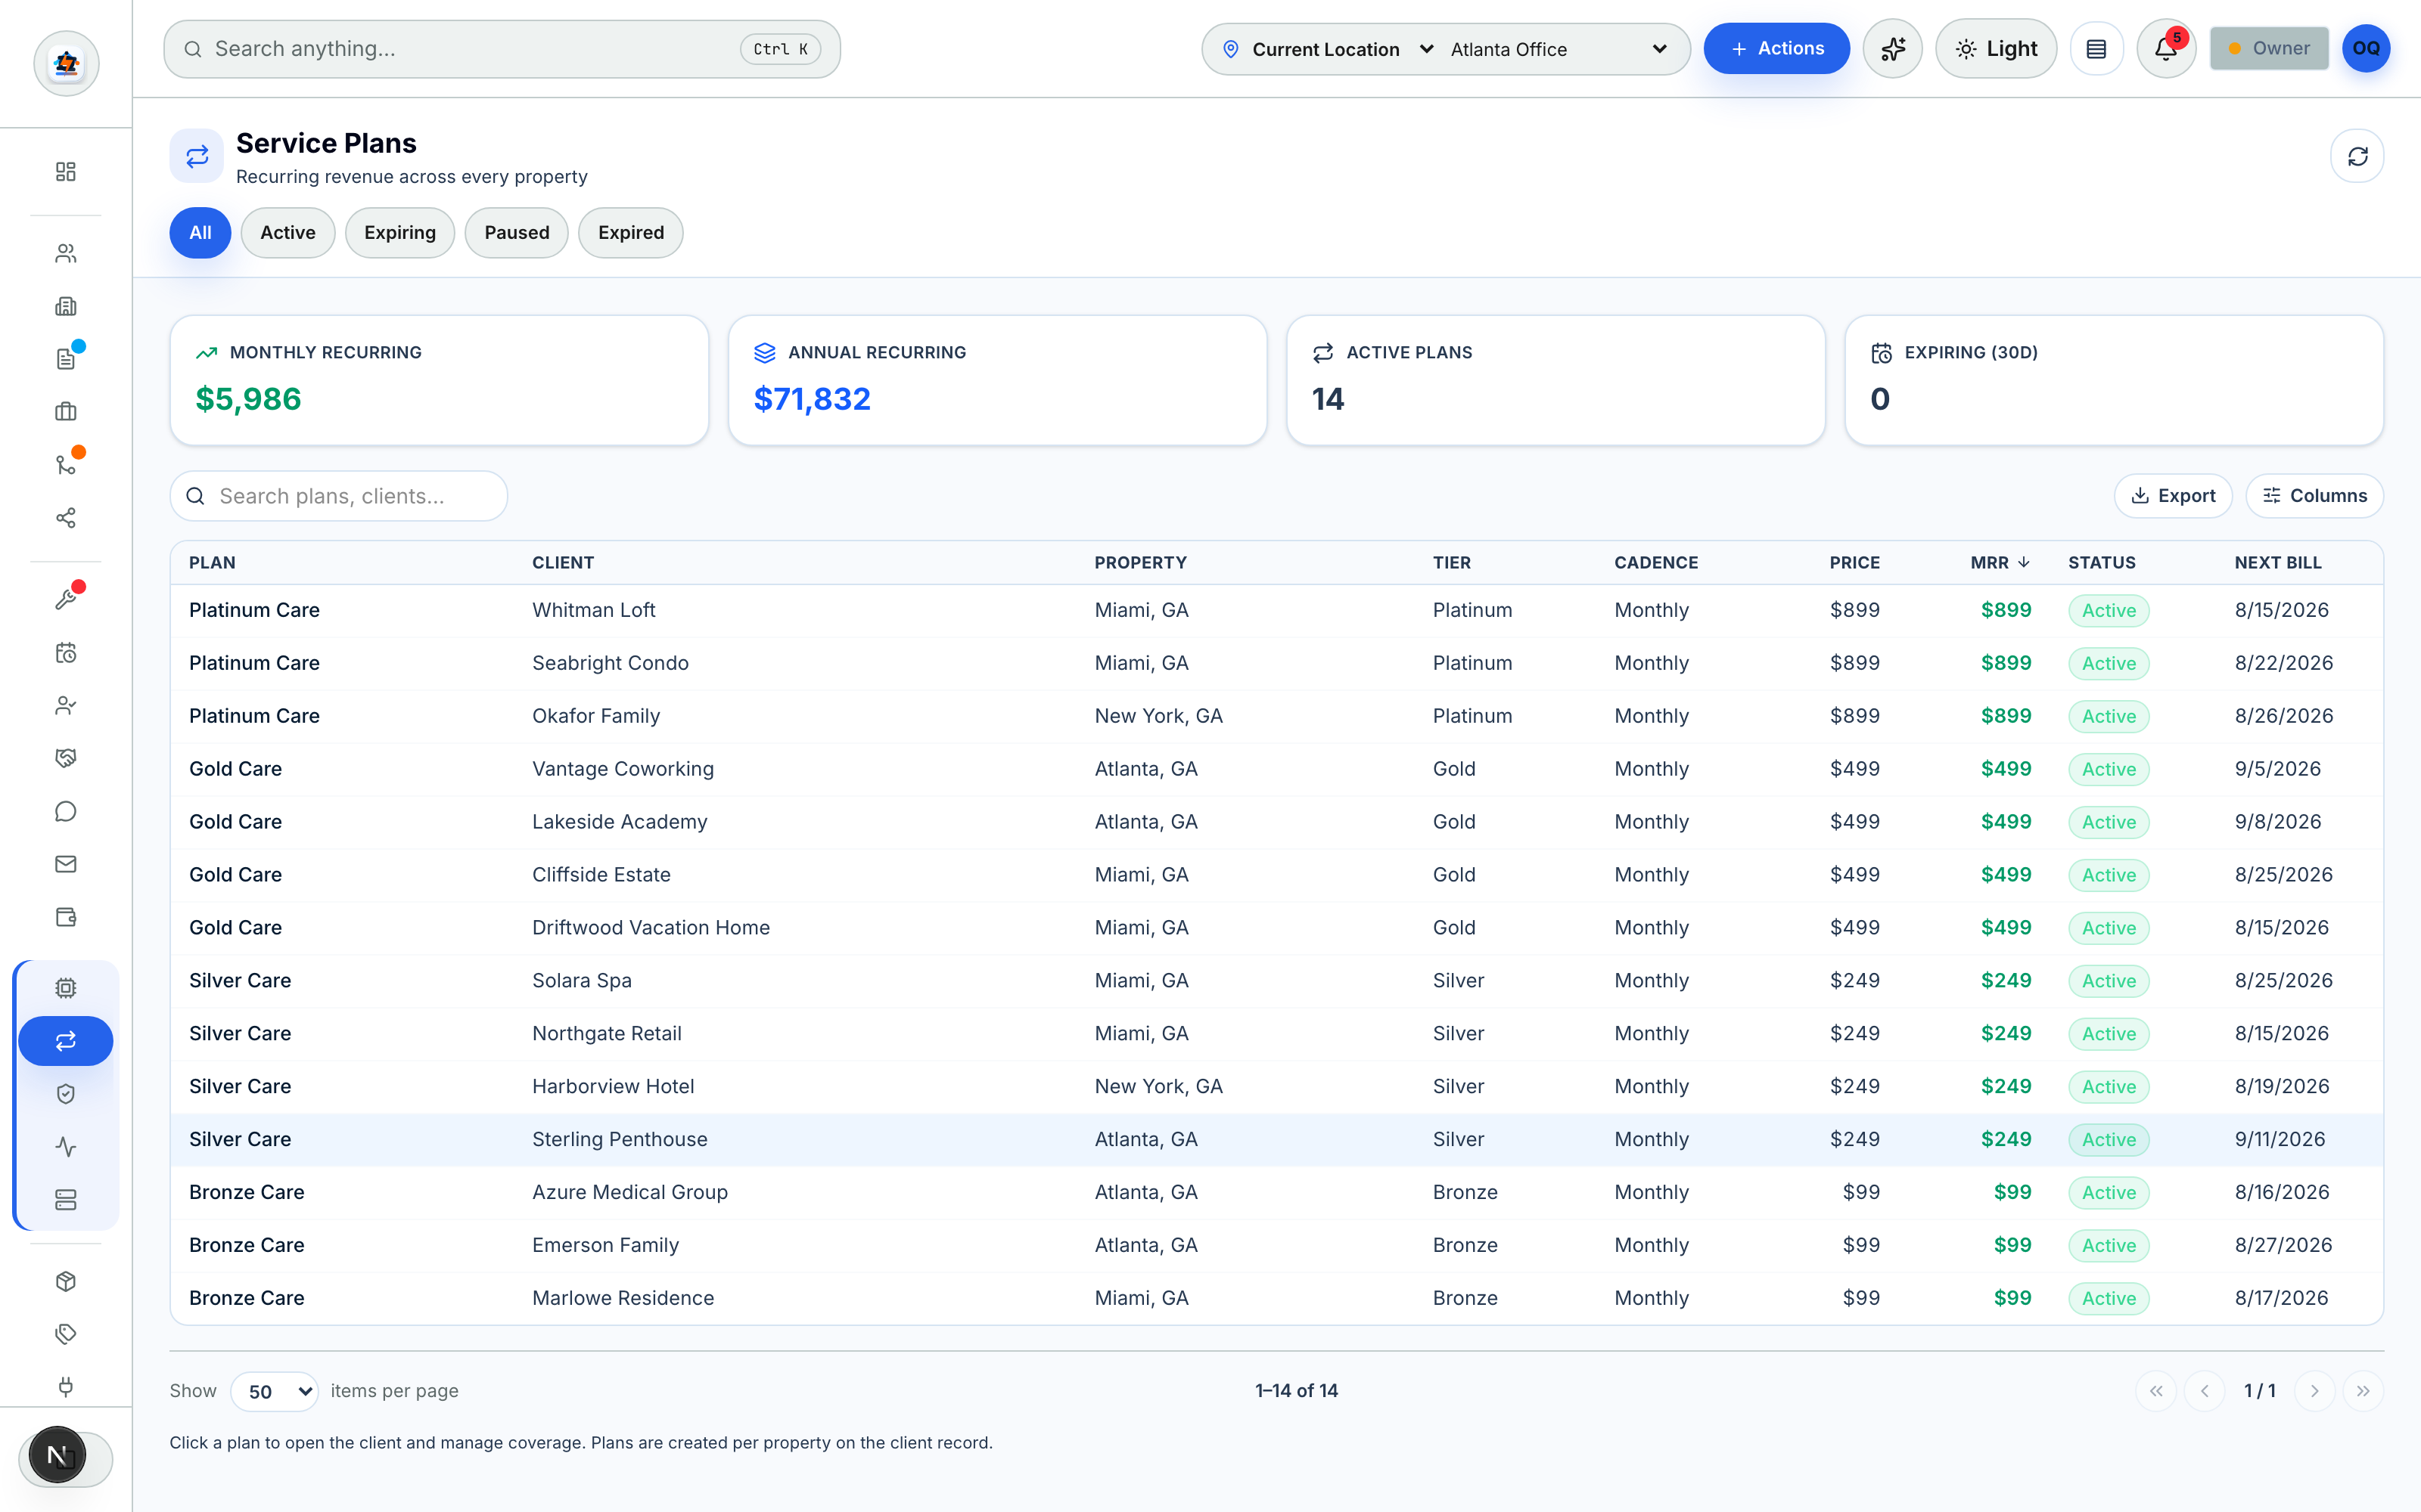
Task: Filter plans by Expiring tab
Action: coord(400,233)
